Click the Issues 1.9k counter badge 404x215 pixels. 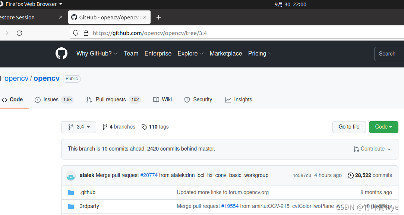[67, 99]
